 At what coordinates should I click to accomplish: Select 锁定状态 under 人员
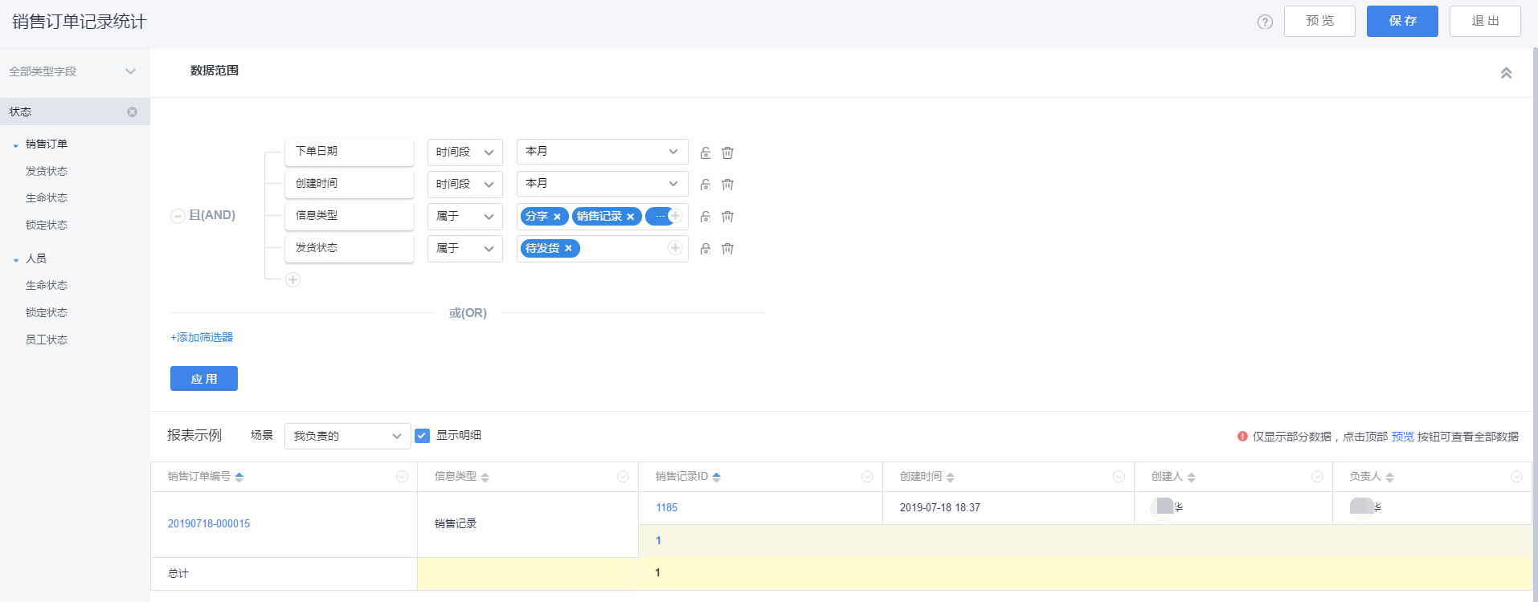point(47,312)
